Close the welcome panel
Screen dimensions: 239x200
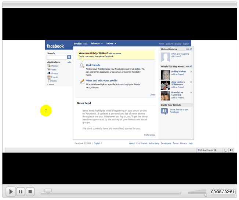click(x=152, y=95)
